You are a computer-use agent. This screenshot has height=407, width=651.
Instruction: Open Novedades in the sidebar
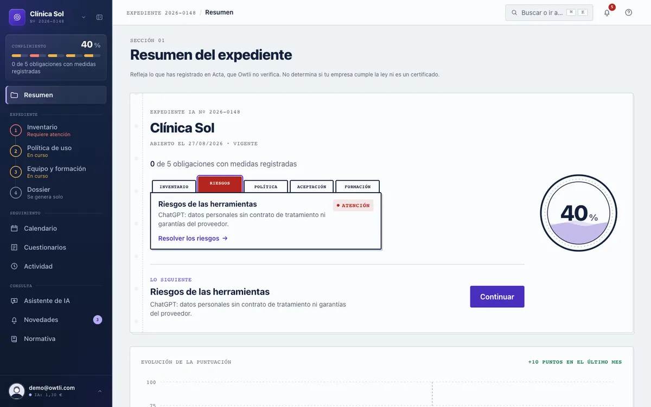56,320
